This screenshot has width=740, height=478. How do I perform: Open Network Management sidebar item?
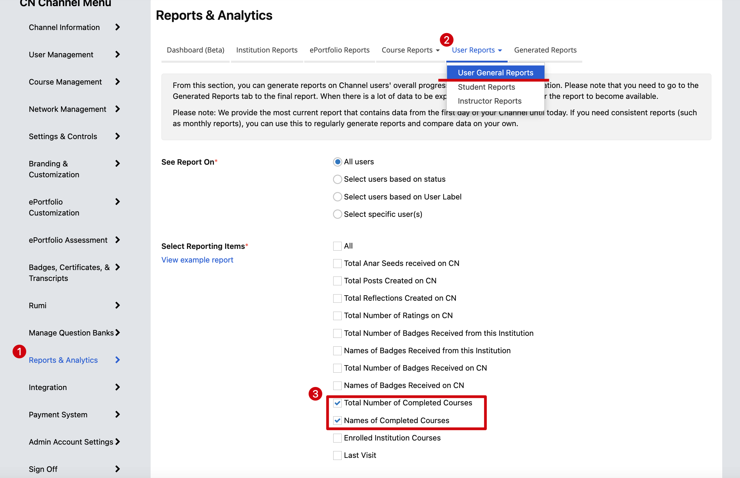[x=67, y=109]
